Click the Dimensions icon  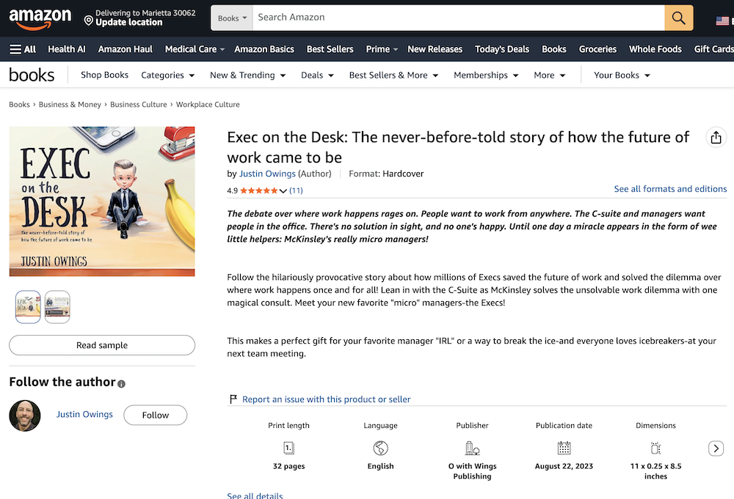tap(655, 448)
